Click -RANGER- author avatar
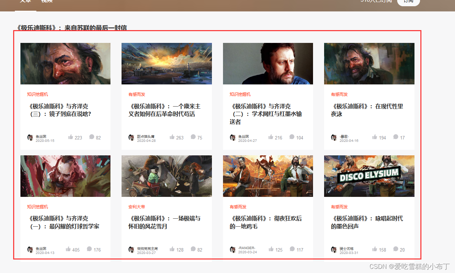Image resolution: width=455 pixels, height=273 pixels. [x=233, y=249]
